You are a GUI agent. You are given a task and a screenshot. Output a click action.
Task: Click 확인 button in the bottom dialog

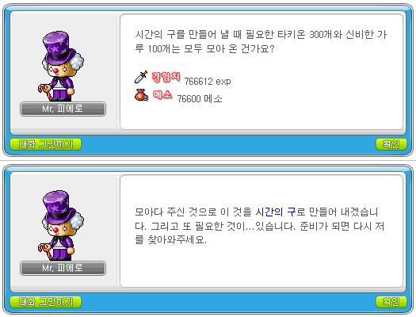tap(391, 302)
